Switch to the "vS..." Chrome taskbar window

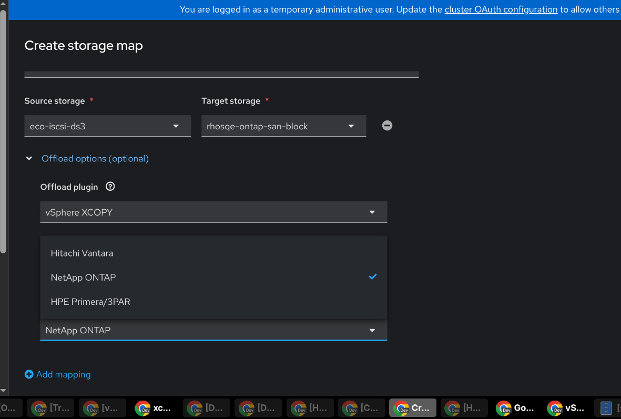click(x=567, y=408)
